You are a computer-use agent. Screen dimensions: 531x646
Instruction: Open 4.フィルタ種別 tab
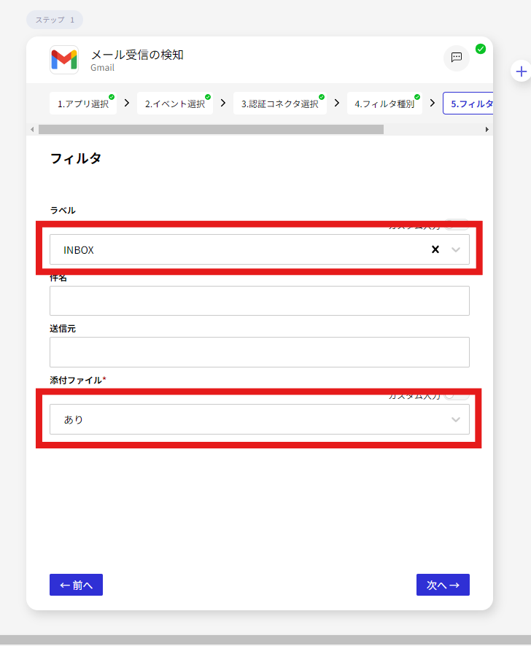[x=384, y=104]
